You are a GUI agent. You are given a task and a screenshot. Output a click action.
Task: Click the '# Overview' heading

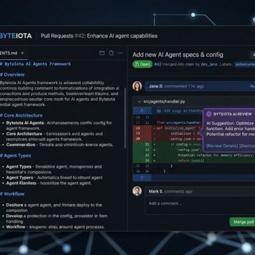coord(12,75)
